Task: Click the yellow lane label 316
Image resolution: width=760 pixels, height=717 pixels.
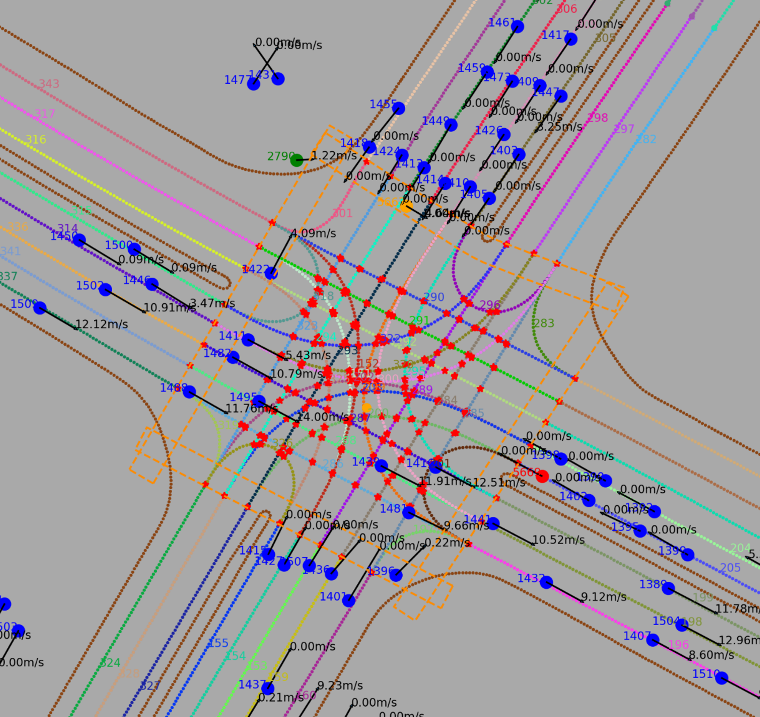Action: click(x=35, y=140)
